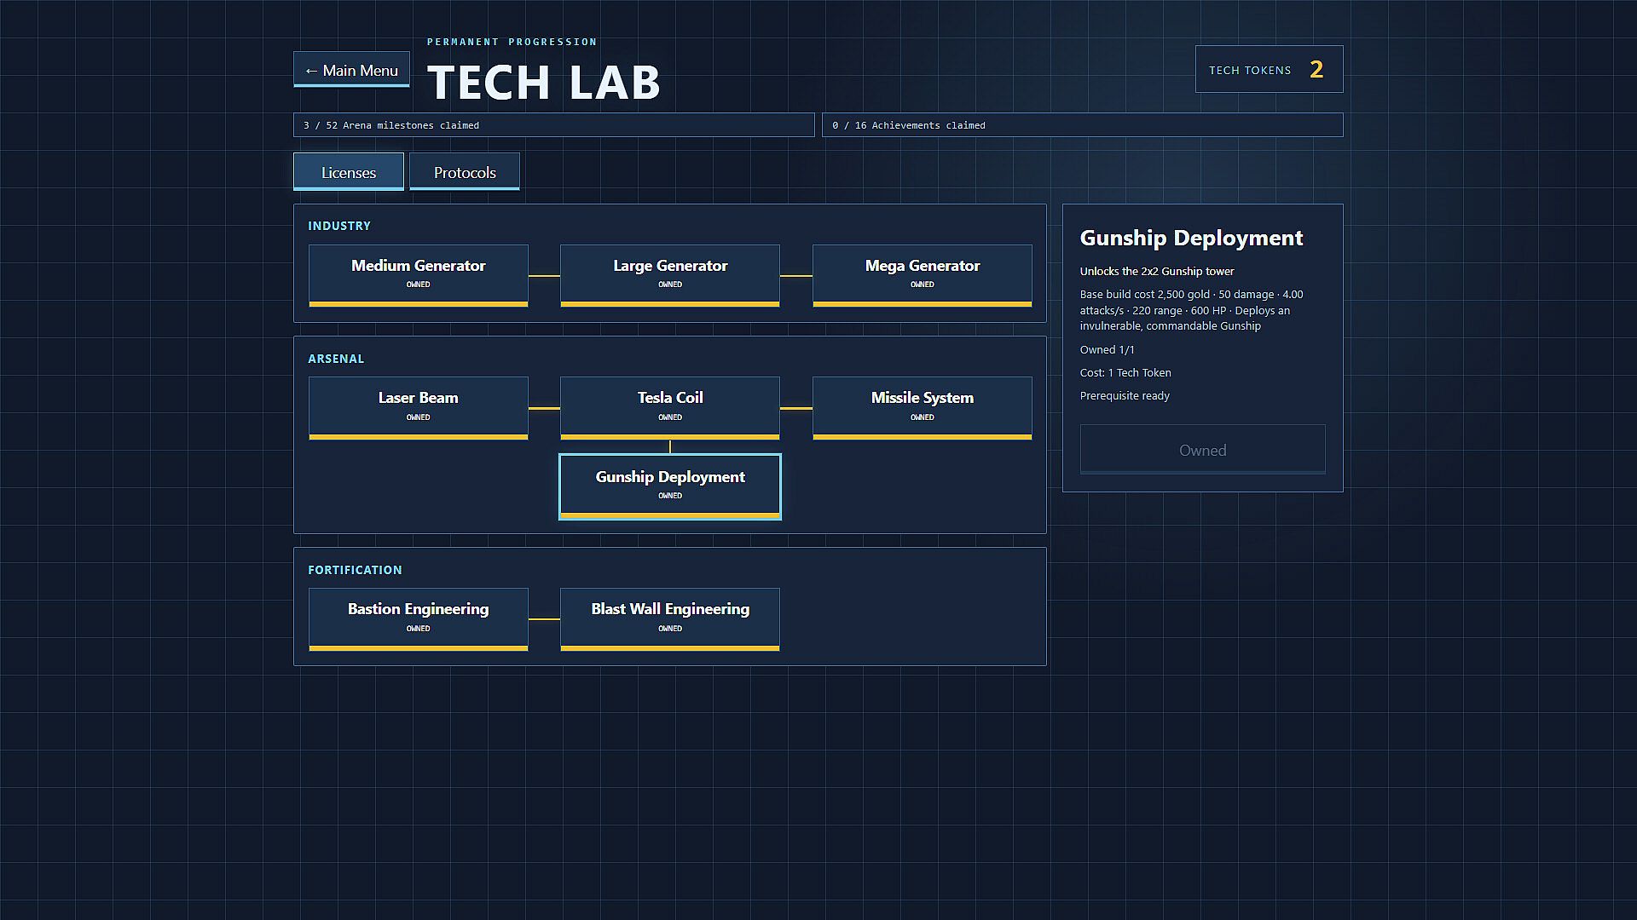Select the Laser Beam license
This screenshot has width=1637, height=920.
[419, 408]
